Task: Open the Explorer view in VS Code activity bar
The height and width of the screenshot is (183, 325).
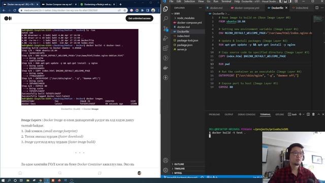Action: click(166, 9)
